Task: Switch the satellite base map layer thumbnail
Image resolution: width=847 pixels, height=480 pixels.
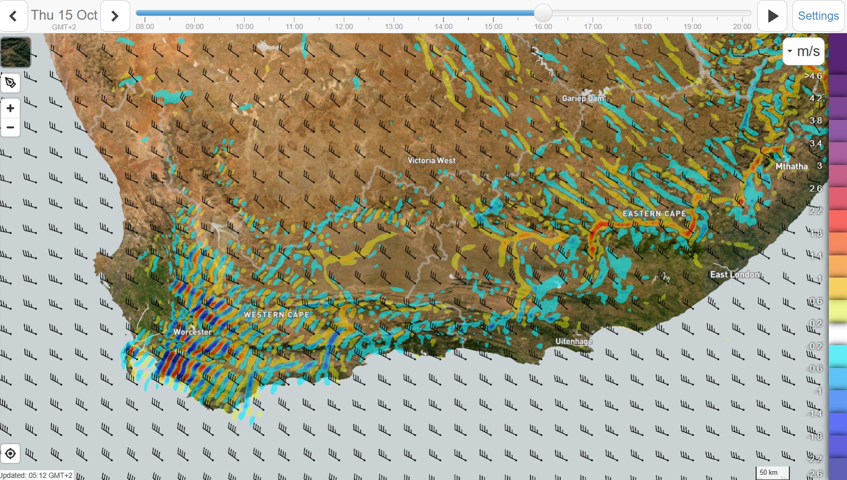Action: tap(16, 52)
